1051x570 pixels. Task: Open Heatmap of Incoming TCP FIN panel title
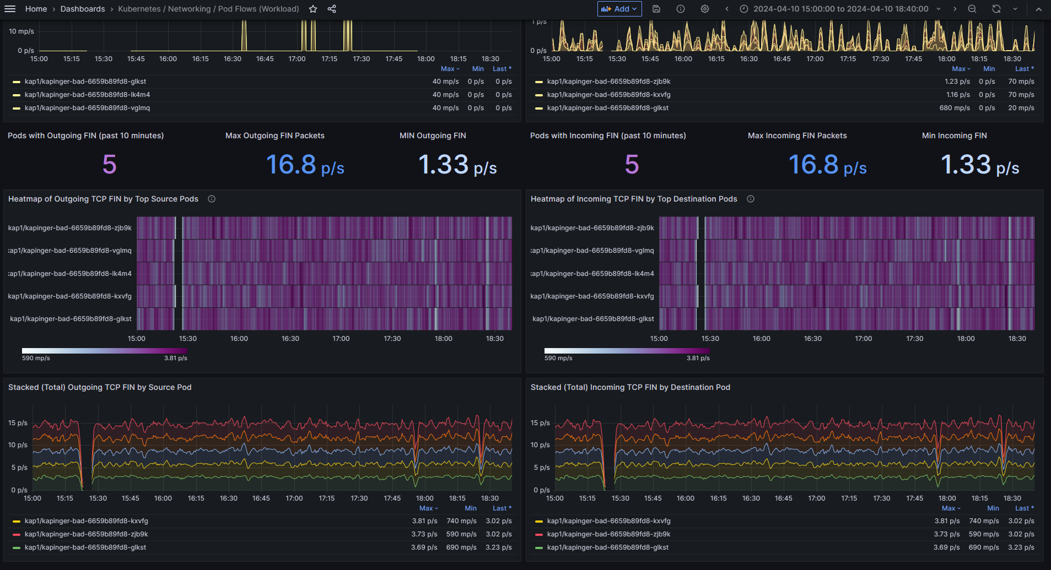click(634, 199)
